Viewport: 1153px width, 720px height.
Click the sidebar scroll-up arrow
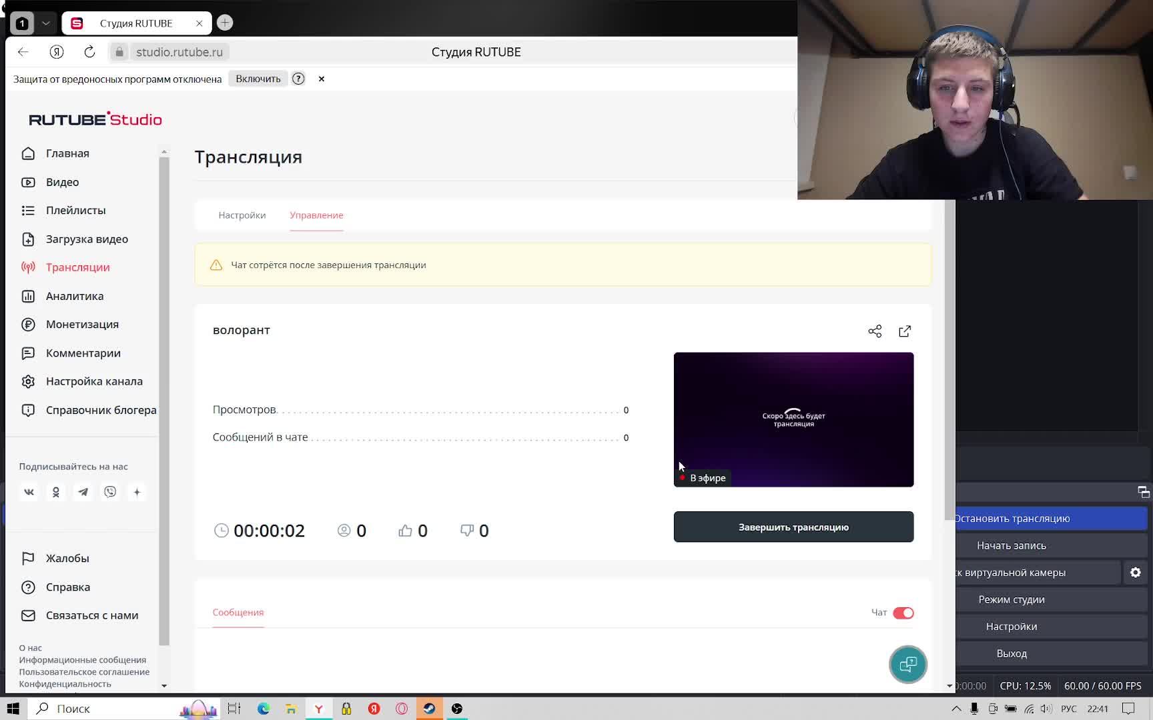(164, 152)
